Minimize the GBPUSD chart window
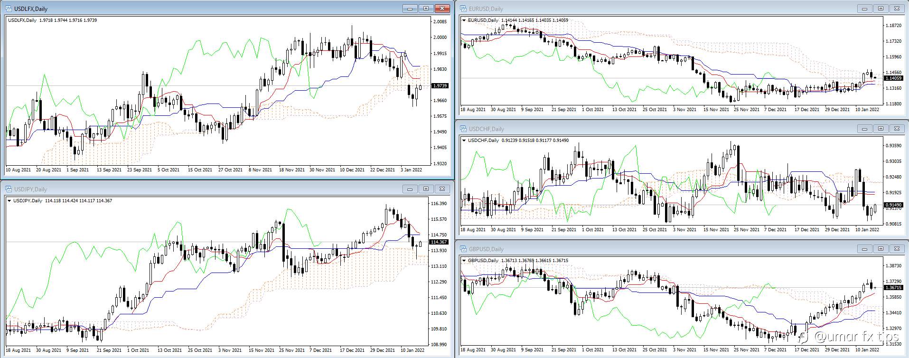This screenshot has height=358, width=909. (864, 249)
